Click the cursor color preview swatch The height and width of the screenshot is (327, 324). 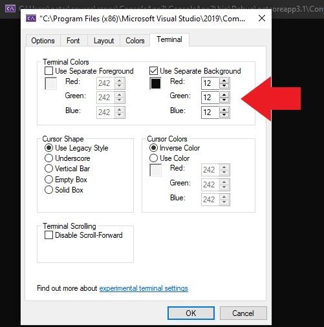[155, 170]
